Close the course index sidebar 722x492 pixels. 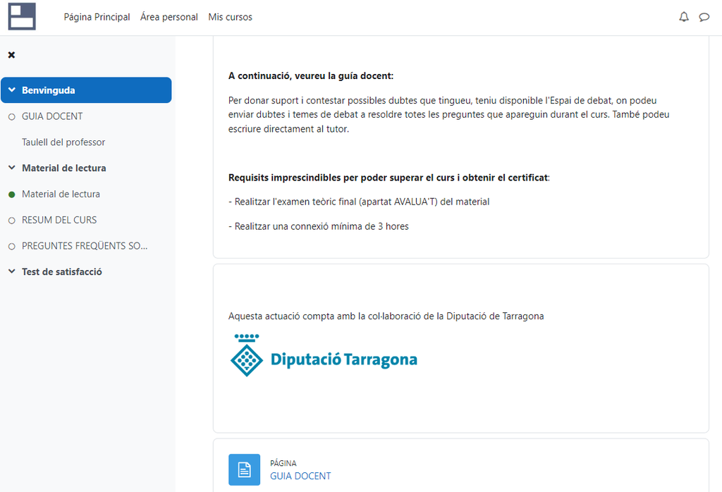pyautogui.click(x=11, y=55)
